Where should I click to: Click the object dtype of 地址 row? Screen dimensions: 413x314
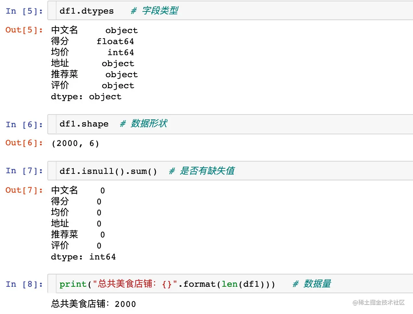coord(118,64)
